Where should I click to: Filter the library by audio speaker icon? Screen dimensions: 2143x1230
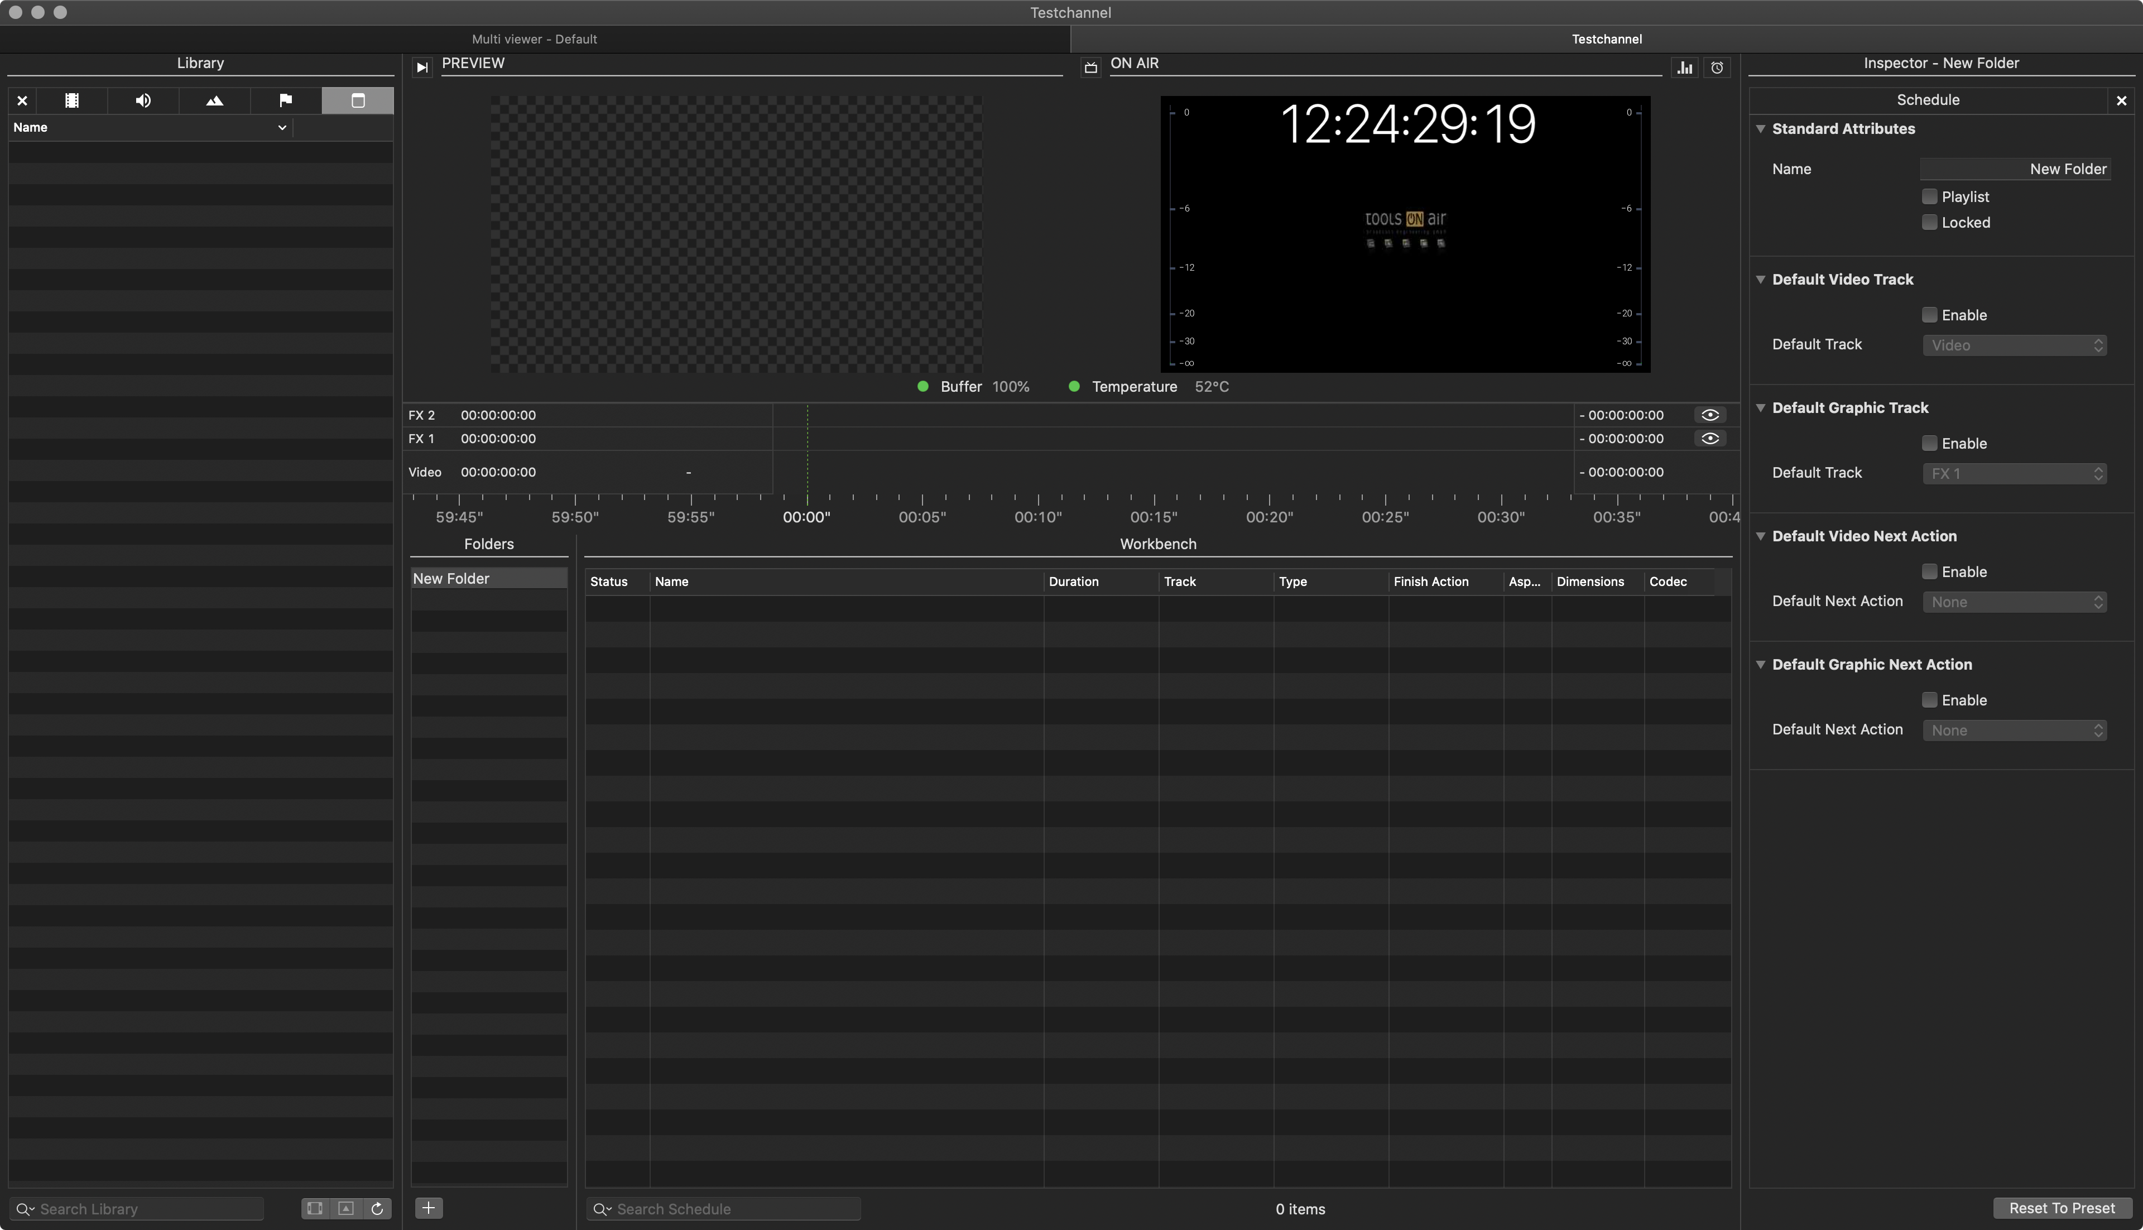tap(143, 100)
